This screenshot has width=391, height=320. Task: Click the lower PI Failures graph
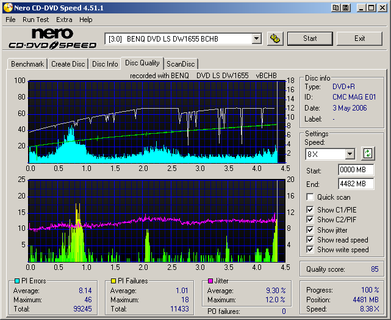point(157,220)
